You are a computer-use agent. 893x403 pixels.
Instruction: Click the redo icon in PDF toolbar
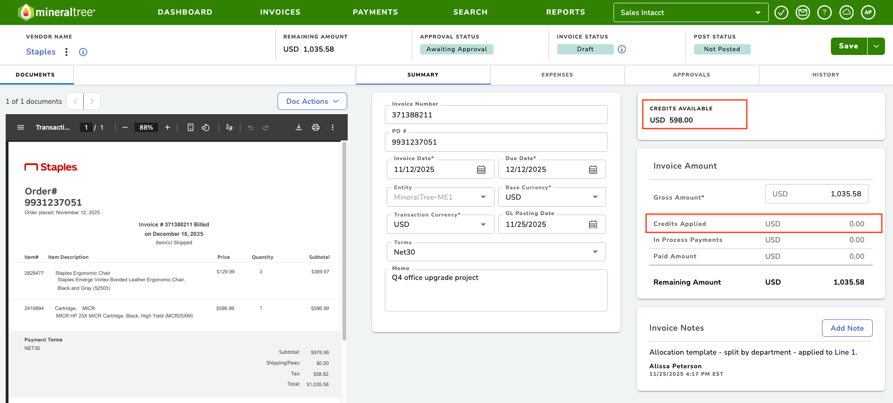(266, 127)
